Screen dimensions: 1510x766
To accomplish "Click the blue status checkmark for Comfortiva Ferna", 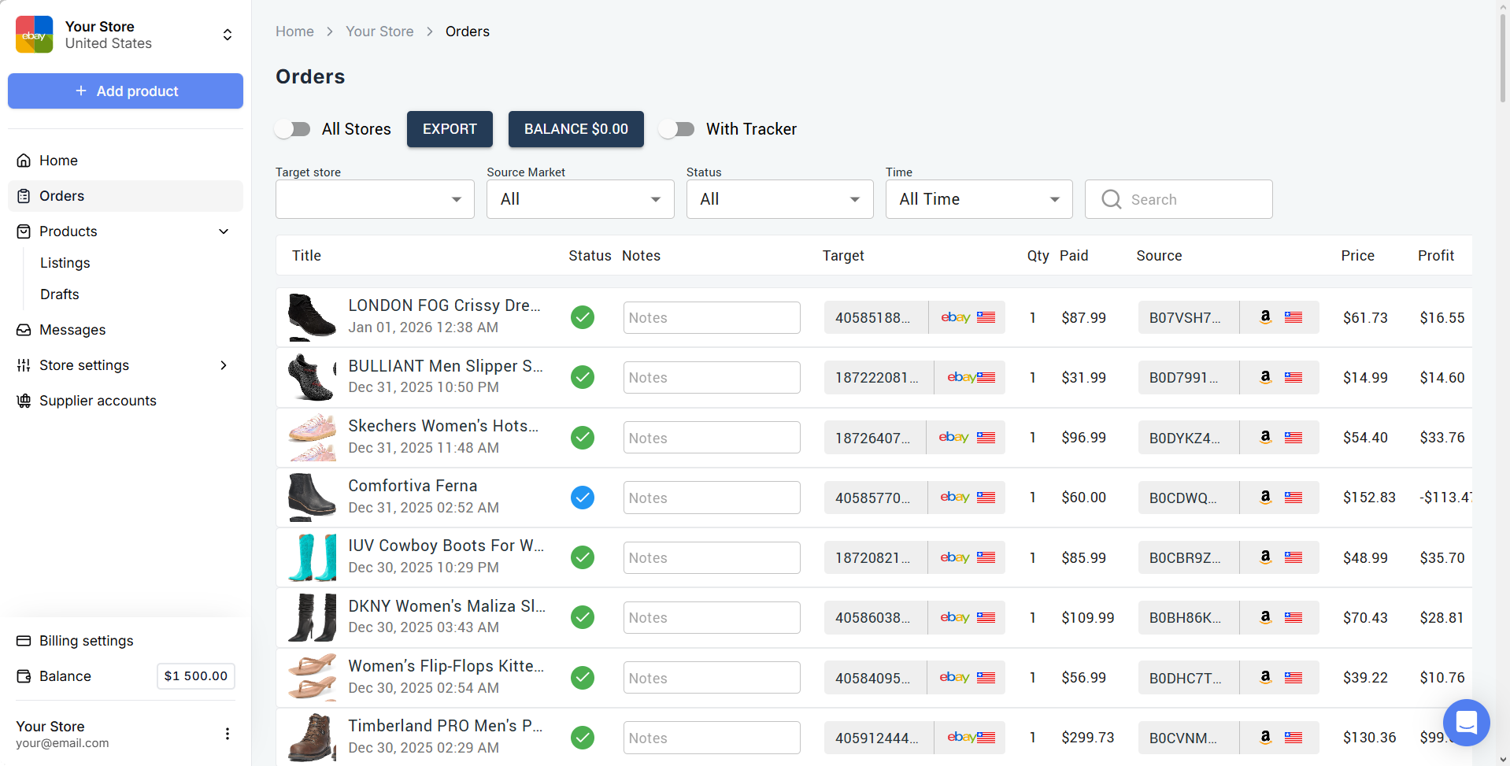I will [x=582, y=498].
